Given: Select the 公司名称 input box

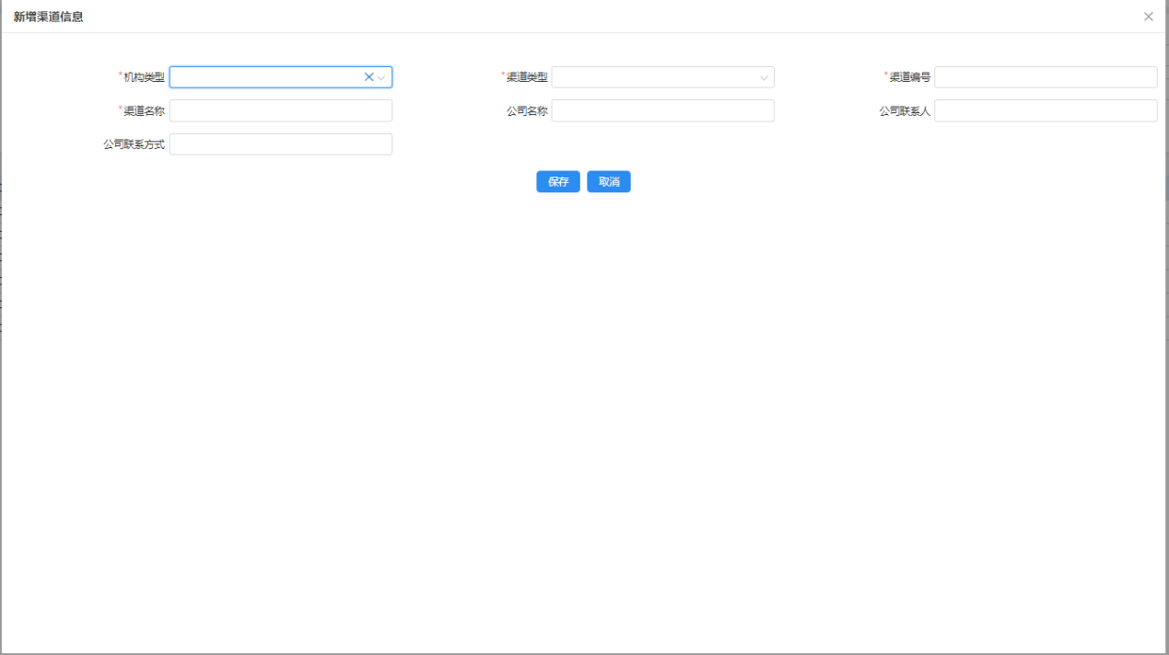Looking at the screenshot, I should pyautogui.click(x=662, y=110).
